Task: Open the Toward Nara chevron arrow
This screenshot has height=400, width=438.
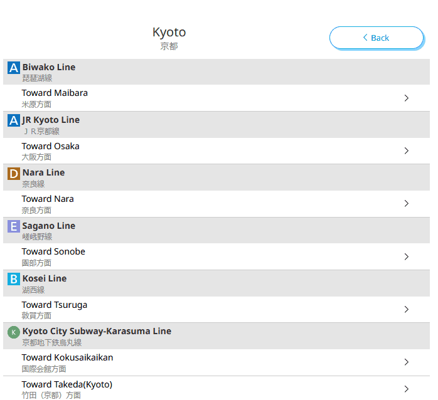Action: pos(407,204)
